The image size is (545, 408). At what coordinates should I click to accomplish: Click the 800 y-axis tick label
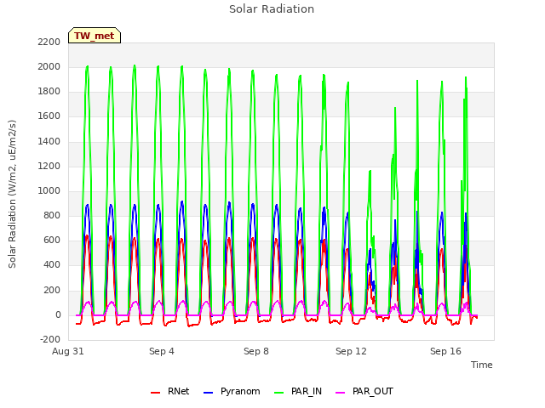[x=52, y=215]
